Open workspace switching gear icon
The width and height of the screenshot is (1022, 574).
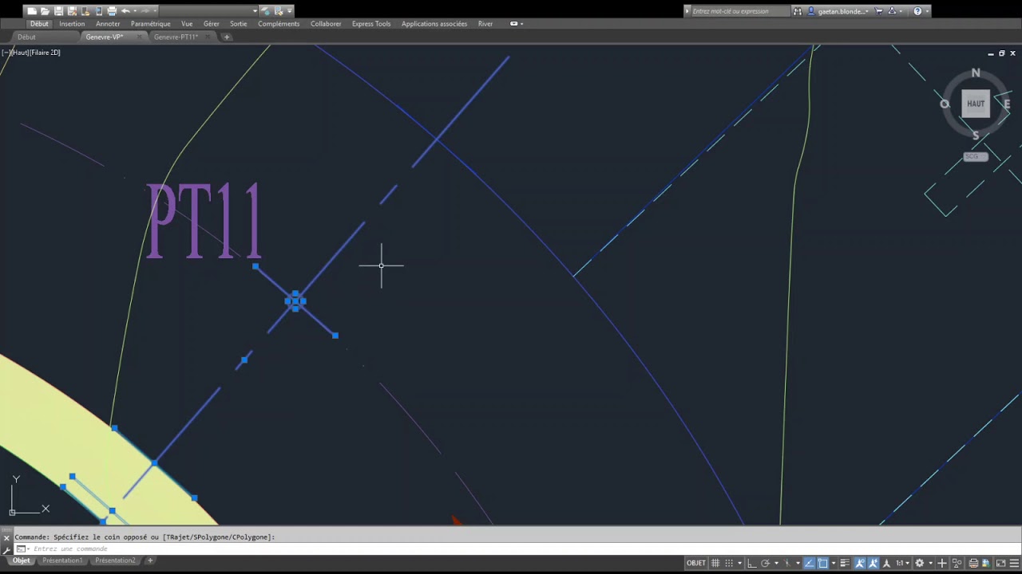pos(919,563)
